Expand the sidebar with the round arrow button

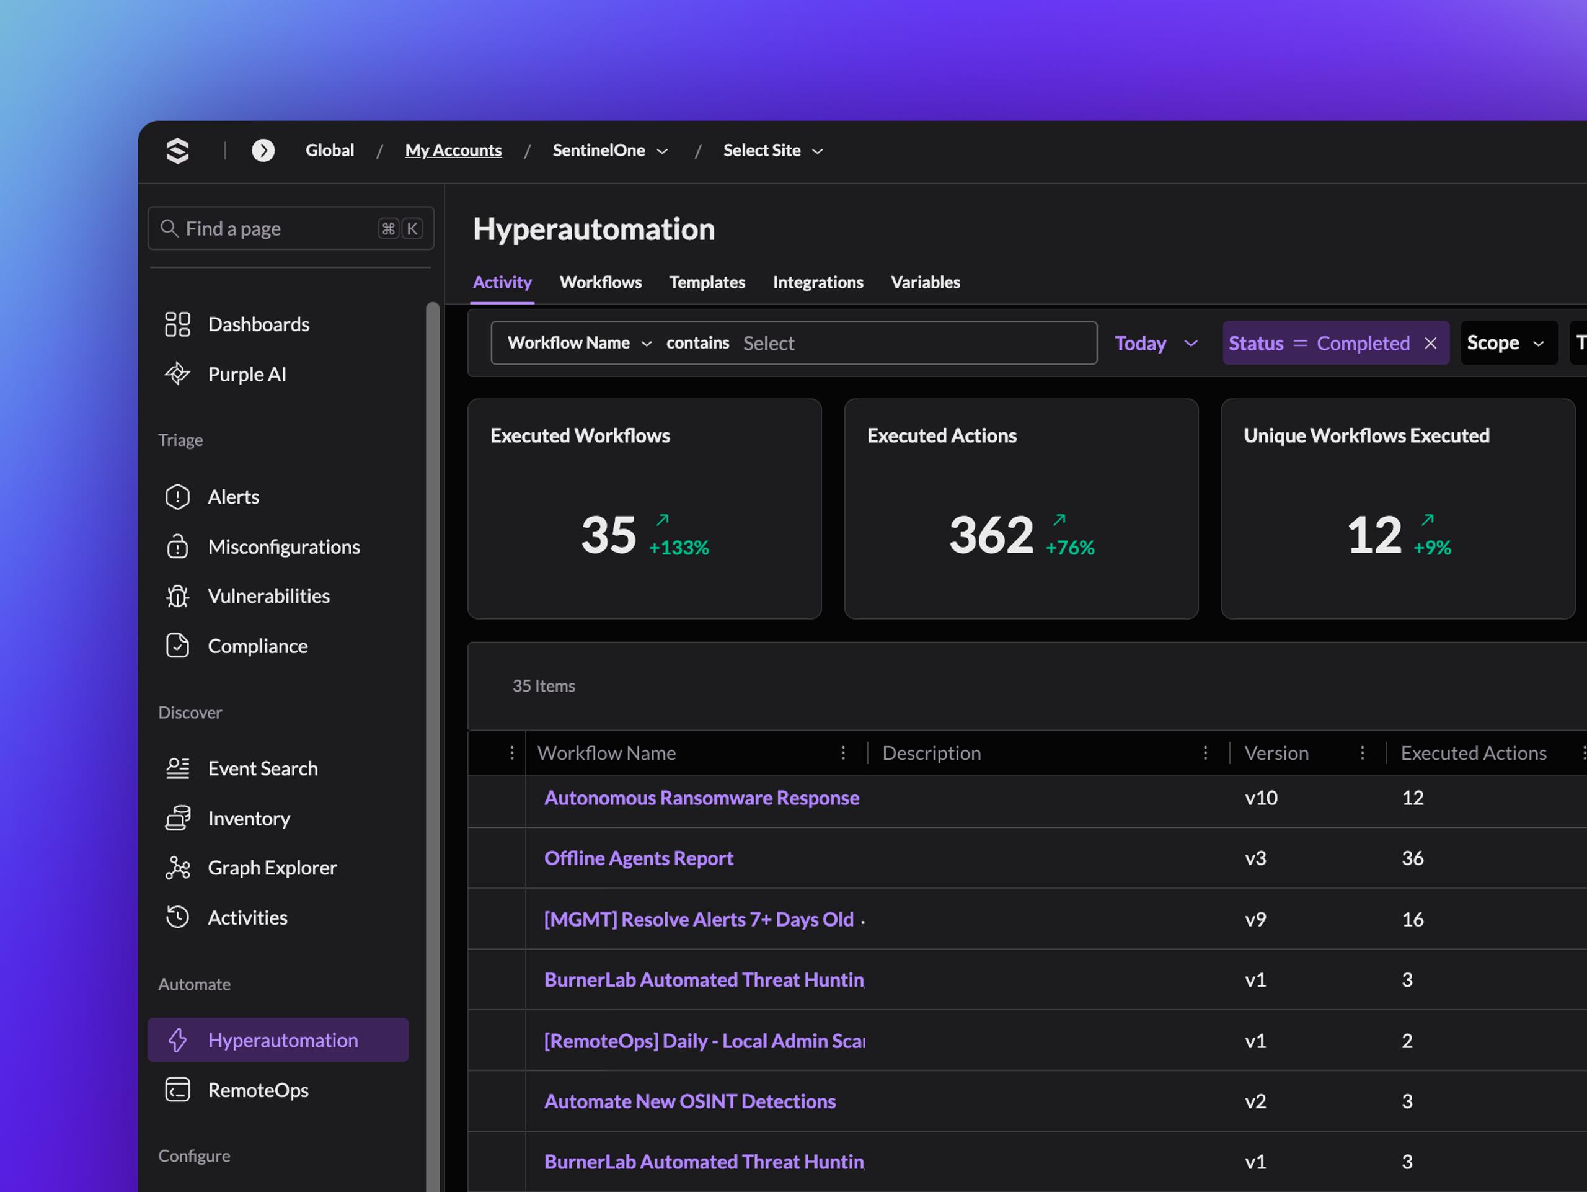coord(263,151)
